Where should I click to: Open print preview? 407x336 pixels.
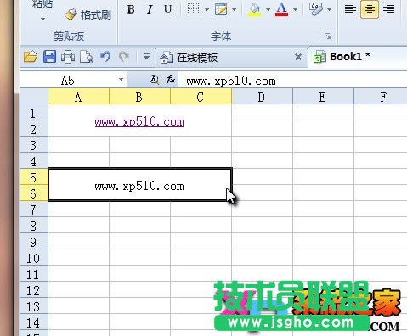(x=87, y=57)
